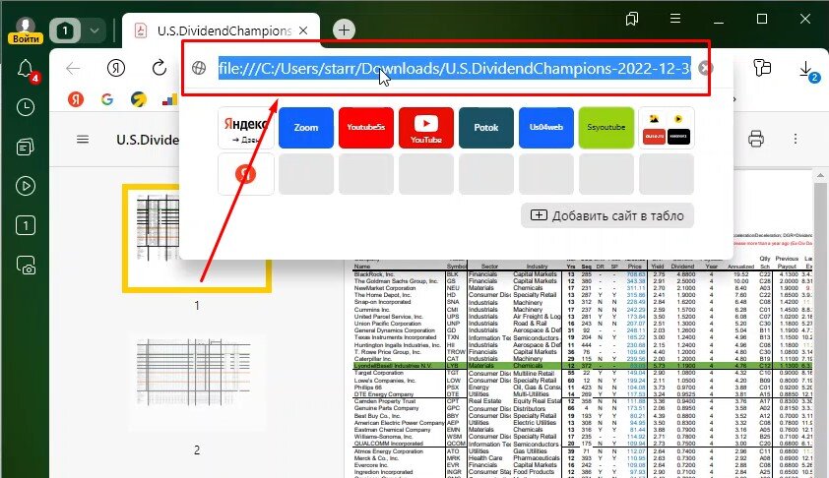The height and width of the screenshot is (478, 829).
Task: Click The Home Depot, Inc. row
Action: (582, 295)
